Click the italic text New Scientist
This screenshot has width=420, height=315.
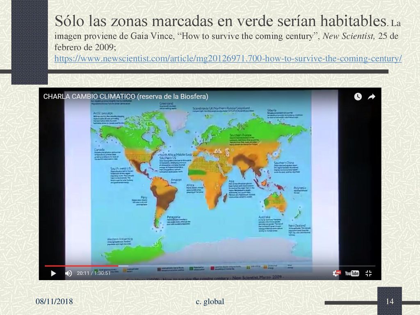tap(348, 36)
